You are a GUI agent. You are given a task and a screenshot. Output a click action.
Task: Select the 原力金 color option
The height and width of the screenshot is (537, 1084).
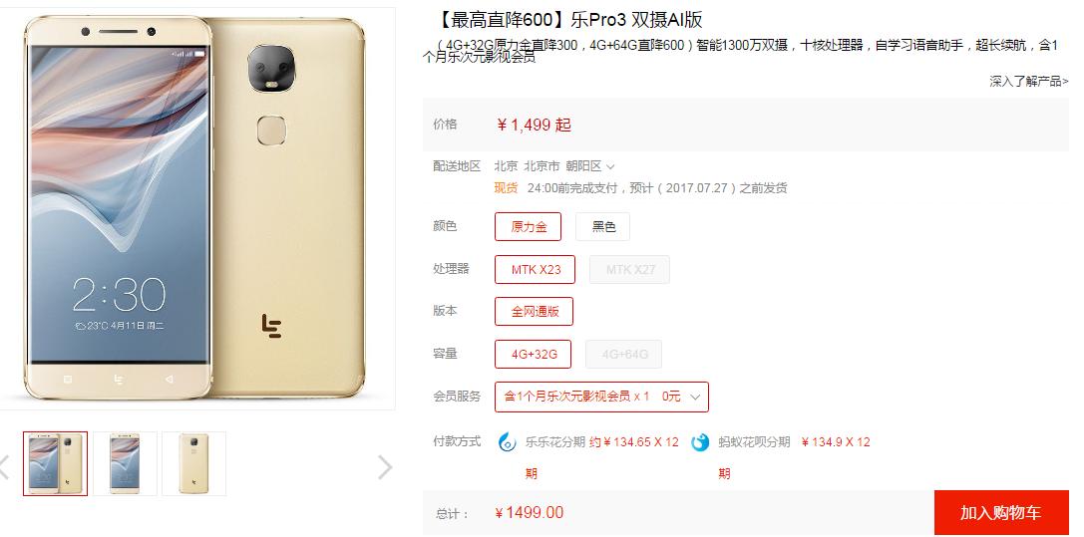coord(529,226)
